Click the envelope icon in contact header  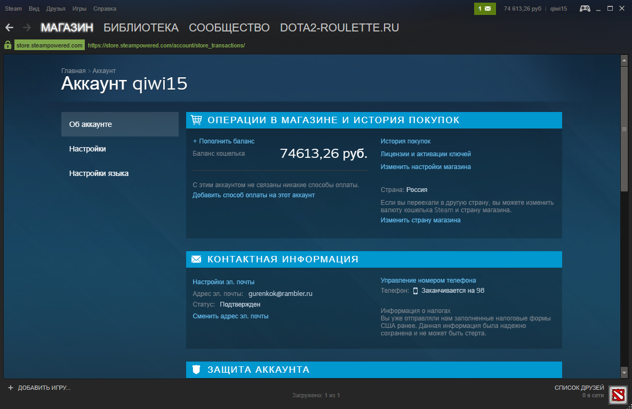[196, 259]
